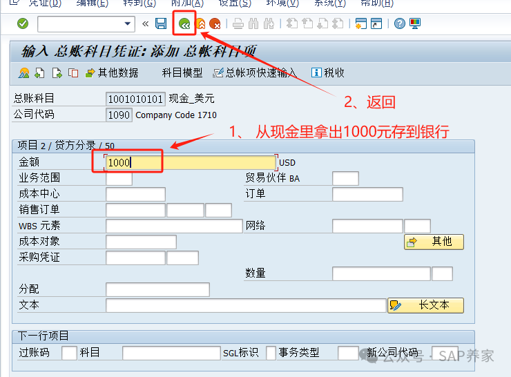
Task: Click the Find Next binoculars icon
Action: point(269,23)
